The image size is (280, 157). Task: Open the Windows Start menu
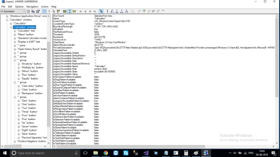tap(5, 153)
